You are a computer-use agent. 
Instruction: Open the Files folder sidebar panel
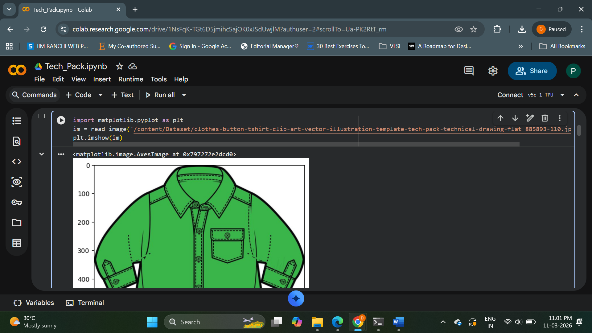coord(17,223)
